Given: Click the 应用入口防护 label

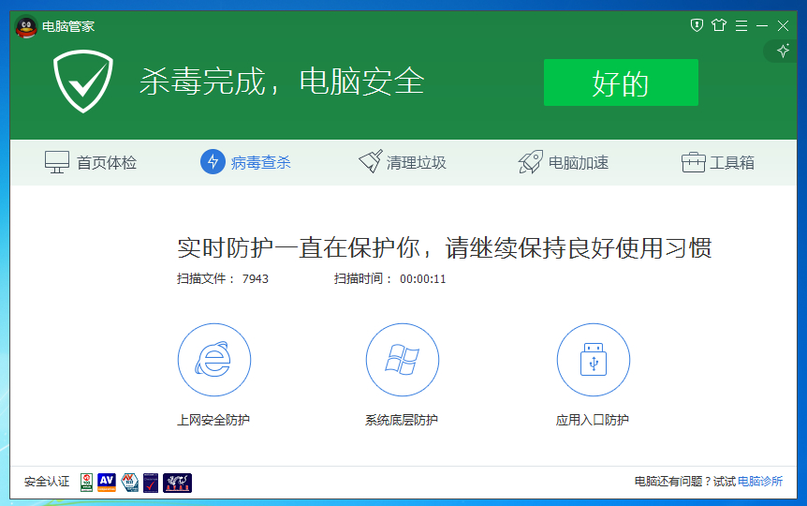Looking at the screenshot, I should coord(593,420).
